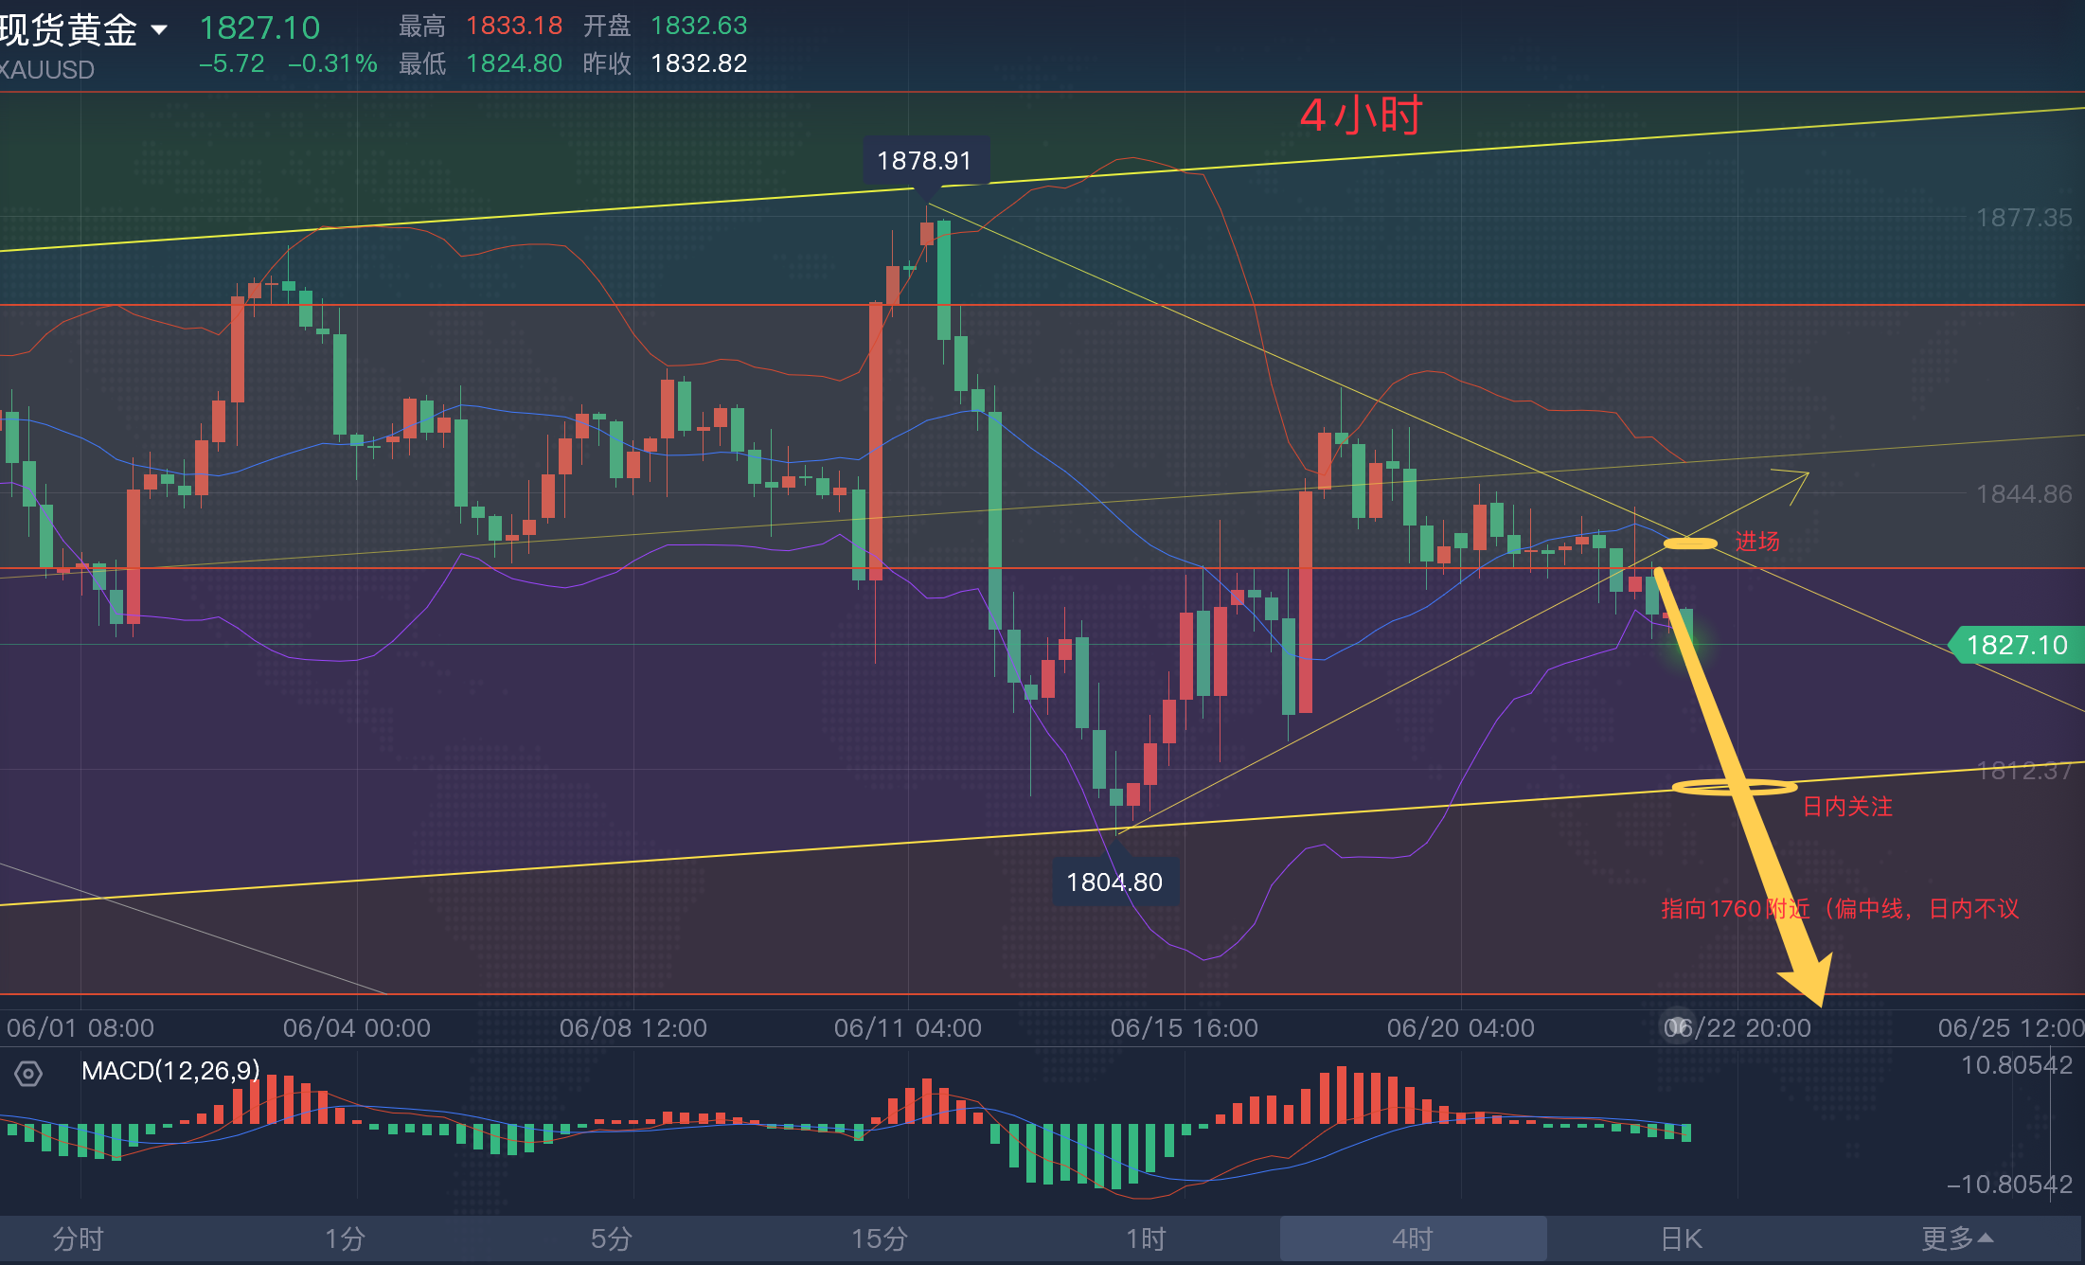This screenshot has height=1265, width=2085.
Task: Click the 1804.80 low price label
Action: 1114,882
